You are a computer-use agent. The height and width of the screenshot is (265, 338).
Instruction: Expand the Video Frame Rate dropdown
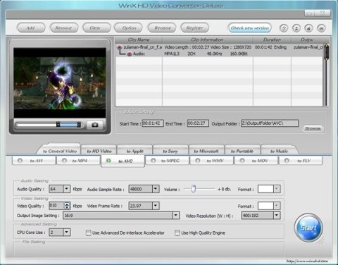coord(156,206)
